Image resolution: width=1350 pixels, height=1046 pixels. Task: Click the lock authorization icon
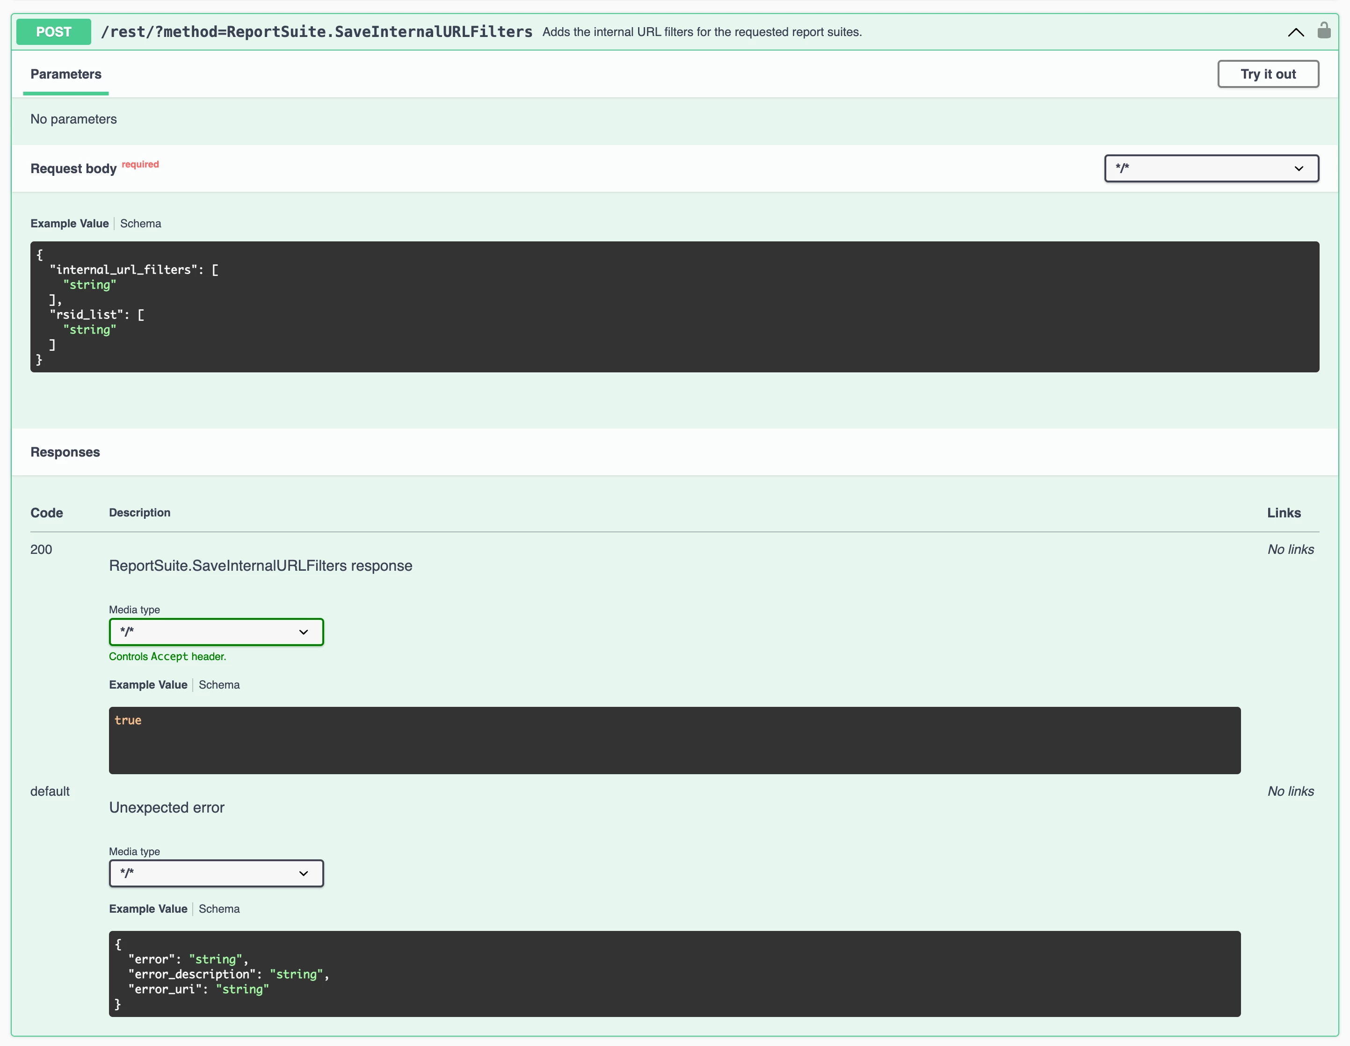click(1323, 31)
